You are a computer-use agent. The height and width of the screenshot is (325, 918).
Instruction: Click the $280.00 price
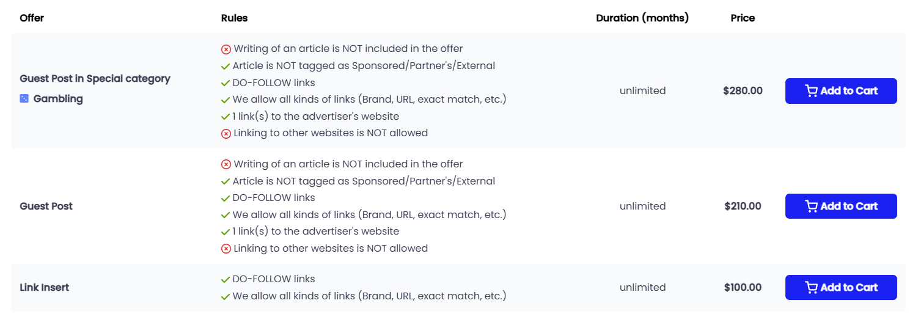click(x=743, y=90)
